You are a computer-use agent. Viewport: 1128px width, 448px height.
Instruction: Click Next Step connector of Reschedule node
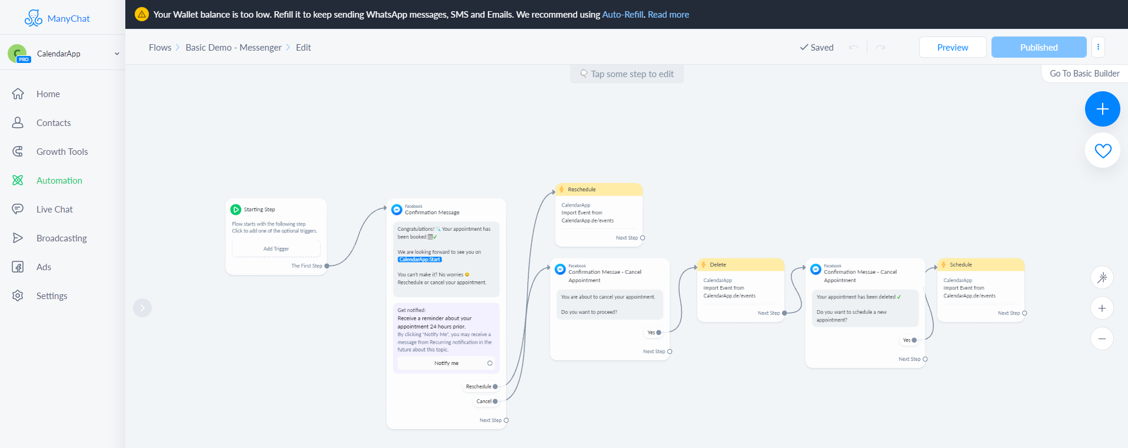pyautogui.click(x=643, y=238)
